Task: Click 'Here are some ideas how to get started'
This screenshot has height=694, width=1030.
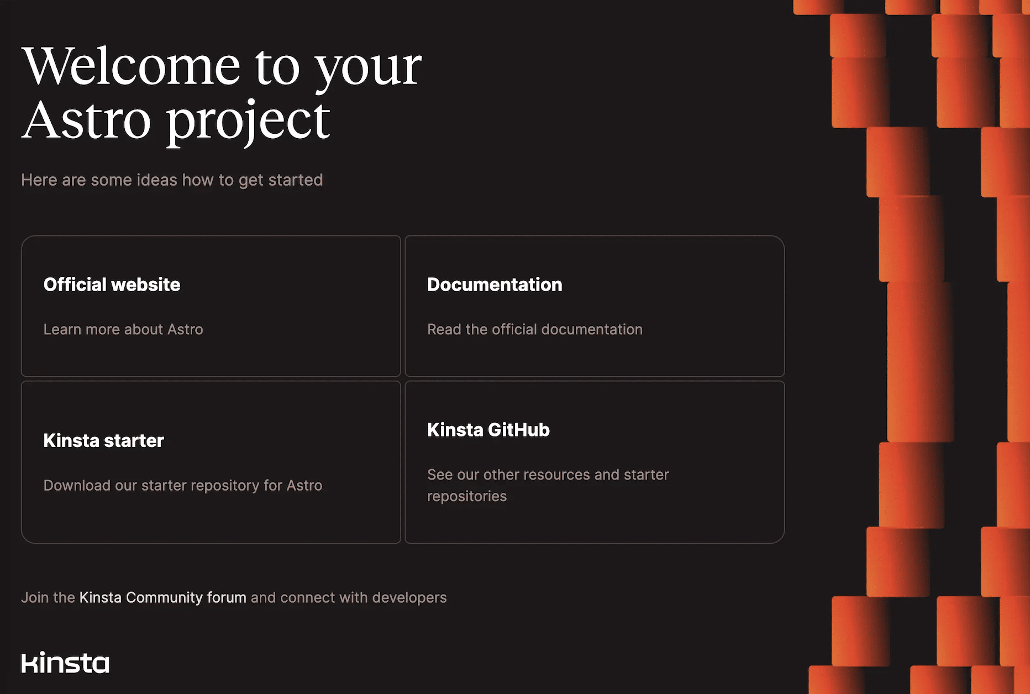Action: pos(172,179)
